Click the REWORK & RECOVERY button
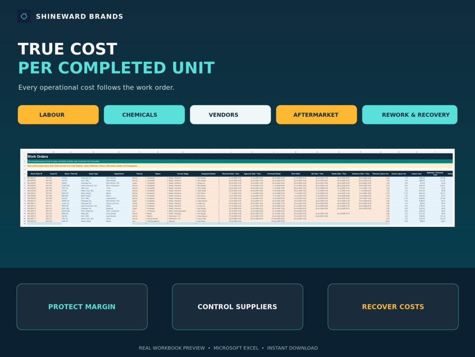 point(410,115)
